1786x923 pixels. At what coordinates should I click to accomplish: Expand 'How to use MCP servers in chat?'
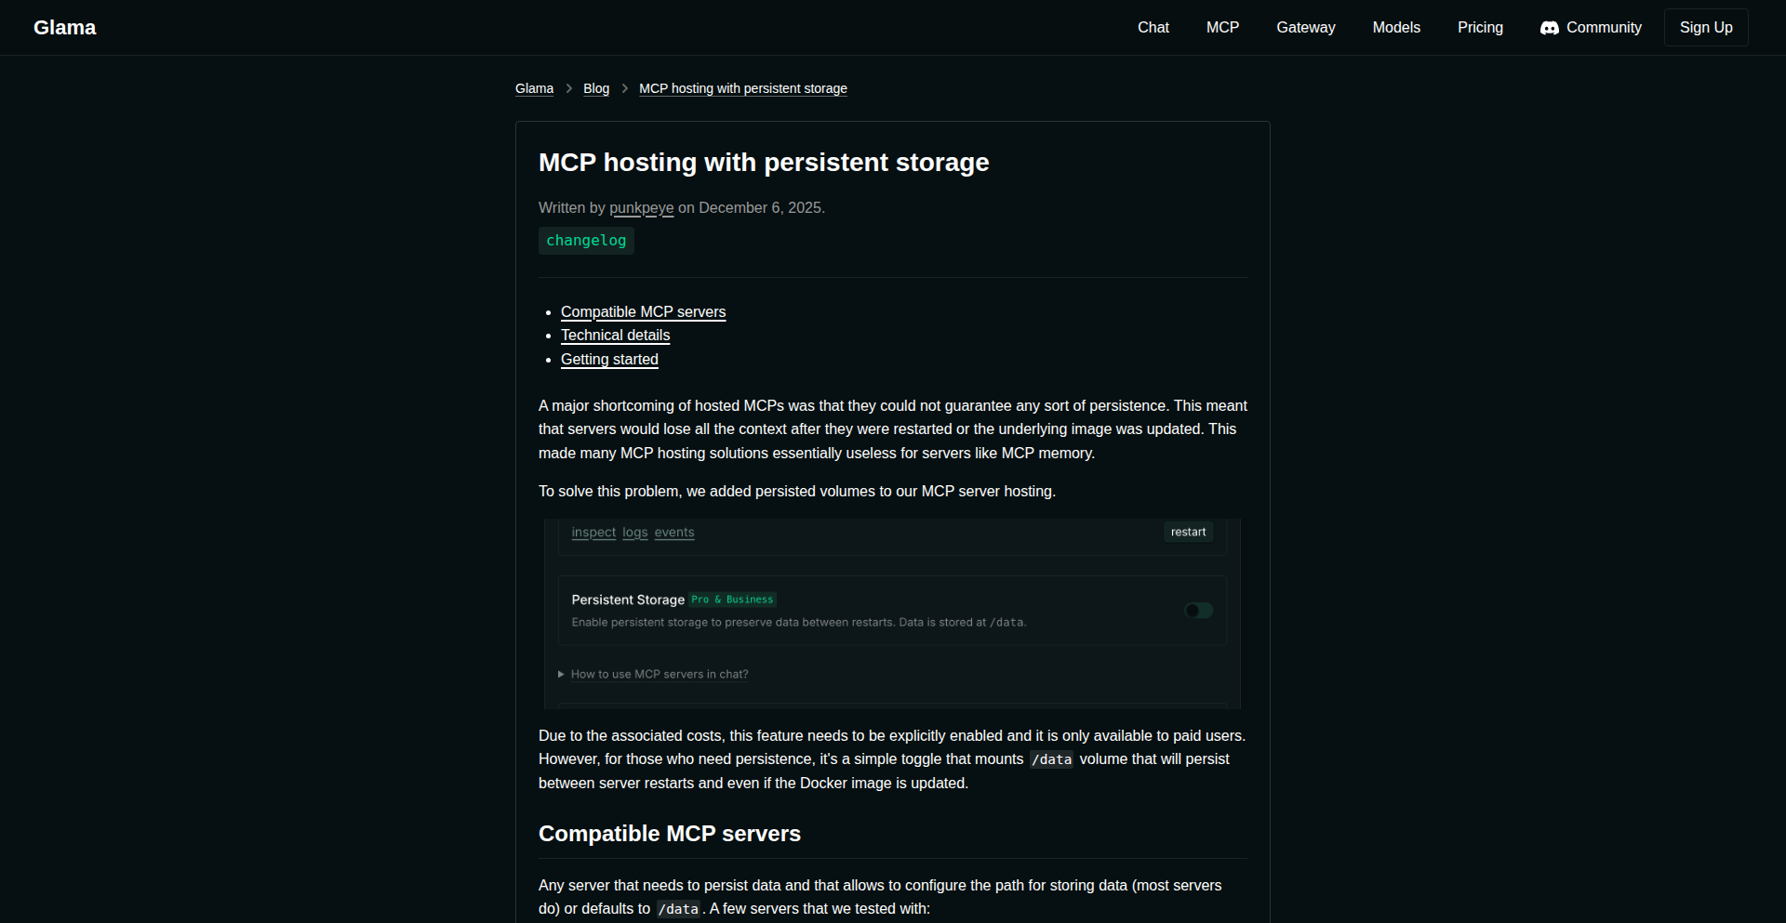coord(659,674)
